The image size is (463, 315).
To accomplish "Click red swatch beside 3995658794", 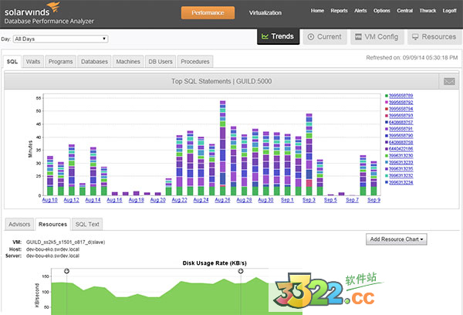I will (387, 109).
